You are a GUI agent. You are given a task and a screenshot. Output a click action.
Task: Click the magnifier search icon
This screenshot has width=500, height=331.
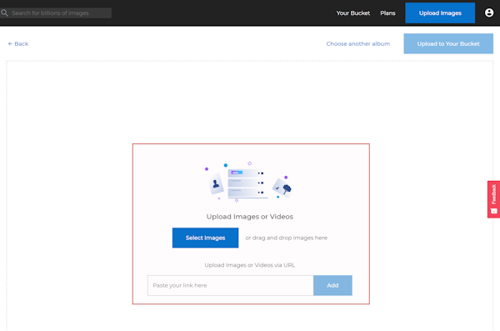point(4,13)
